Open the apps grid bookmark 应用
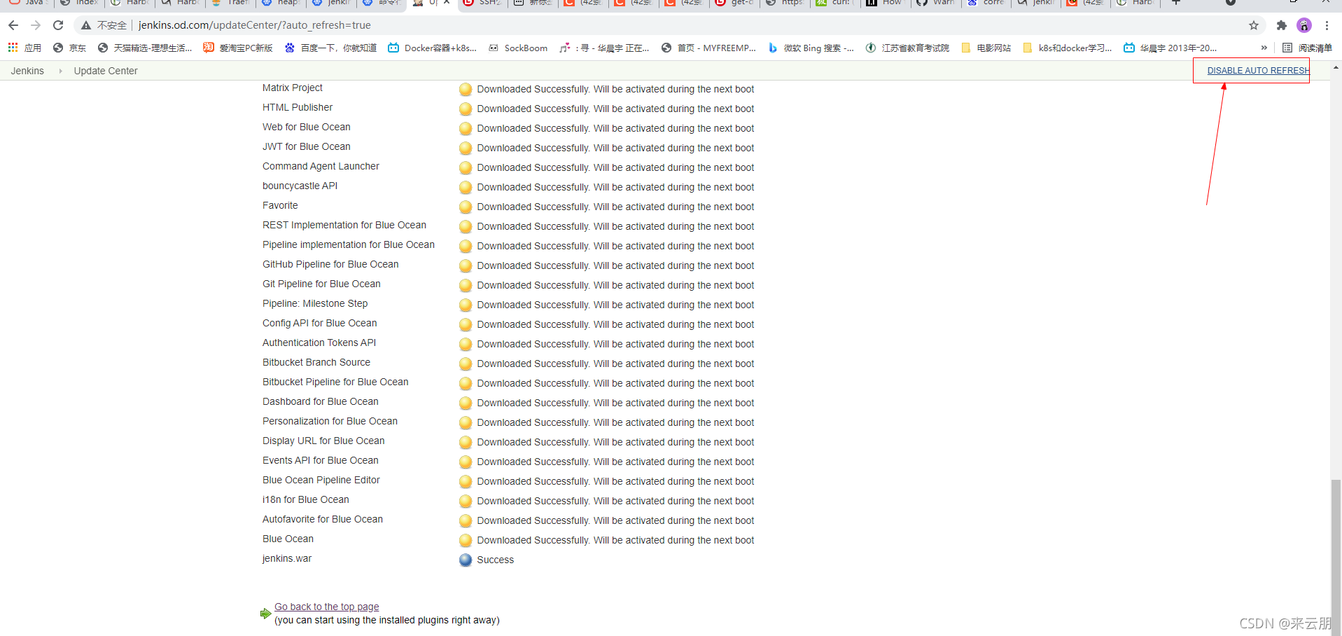 (25, 48)
